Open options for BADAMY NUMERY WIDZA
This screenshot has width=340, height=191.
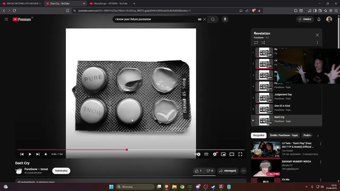pyautogui.click(x=321, y=162)
